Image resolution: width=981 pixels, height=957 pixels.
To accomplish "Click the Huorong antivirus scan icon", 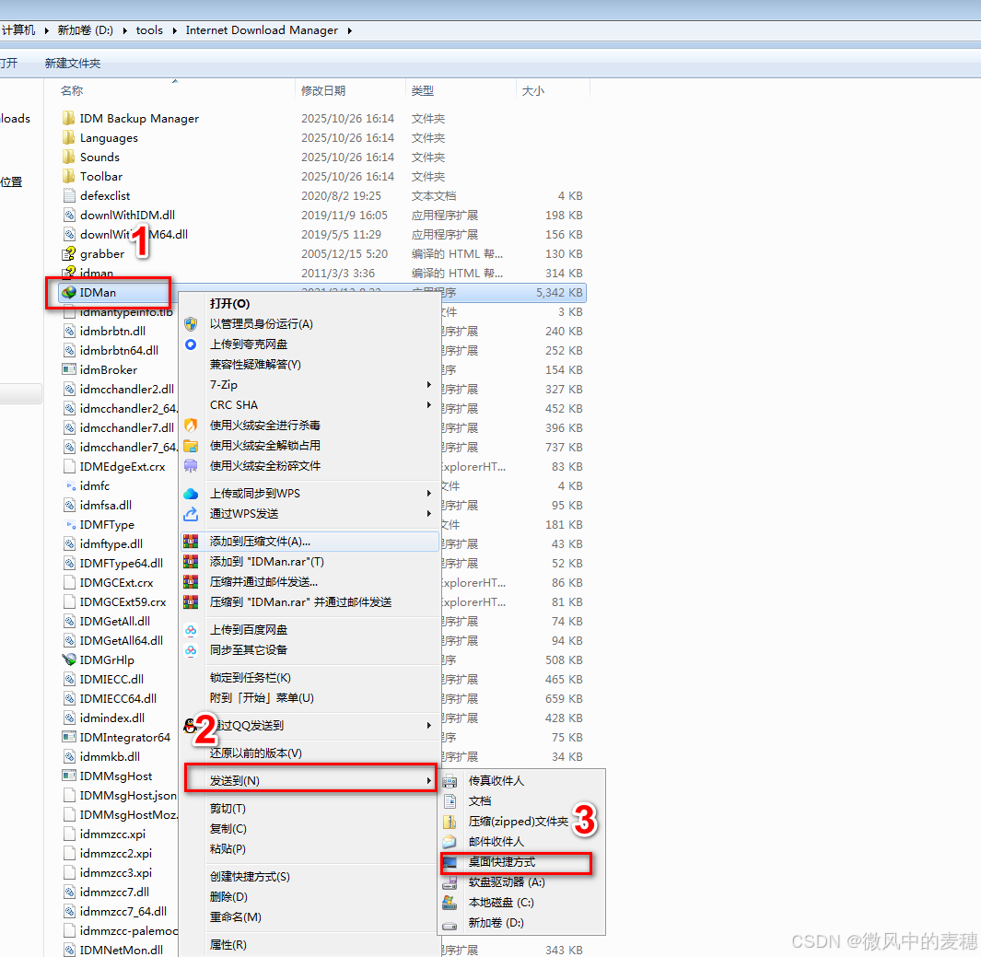I will coord(191,426).
